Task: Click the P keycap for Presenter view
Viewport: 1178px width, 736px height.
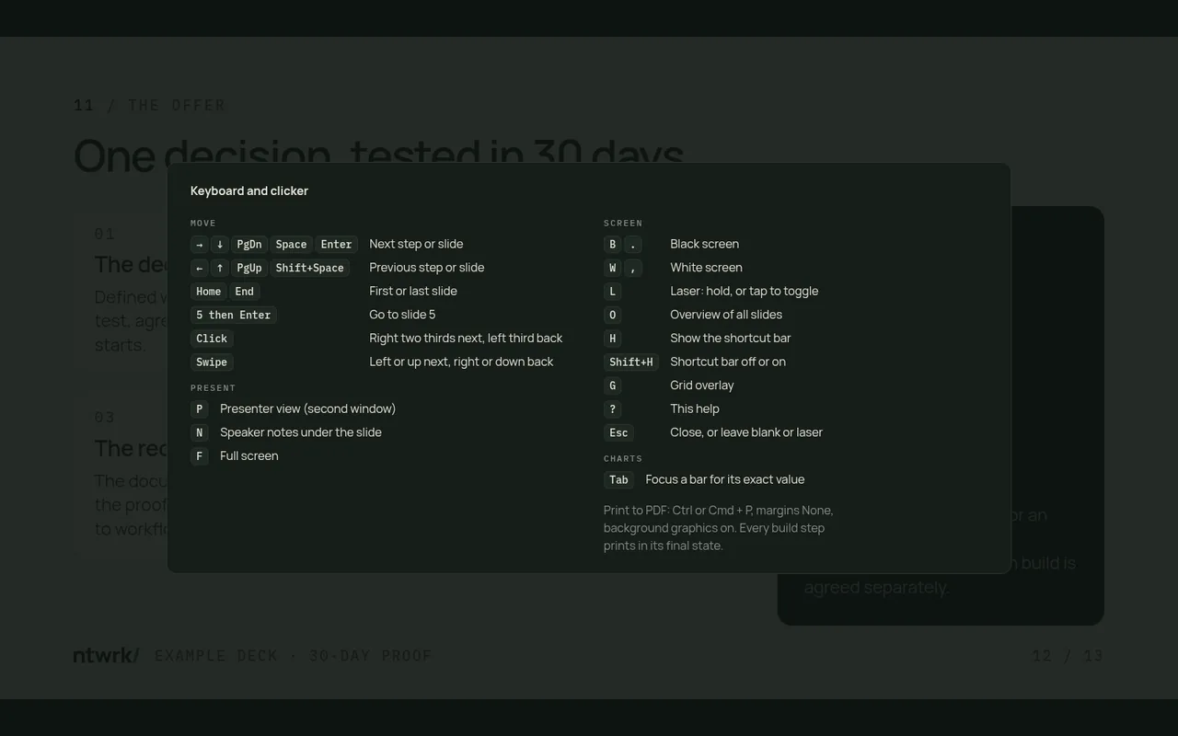Action: click(200, 409)
